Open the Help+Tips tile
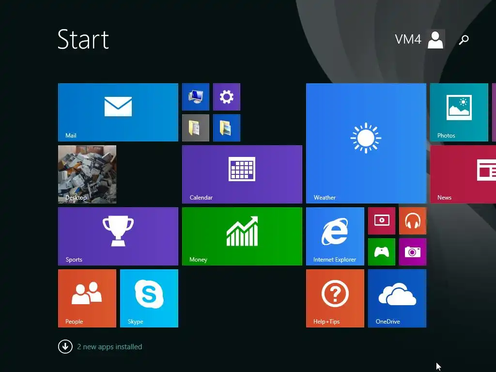This screenshot has width=496, height=372. tap(335, 298)
